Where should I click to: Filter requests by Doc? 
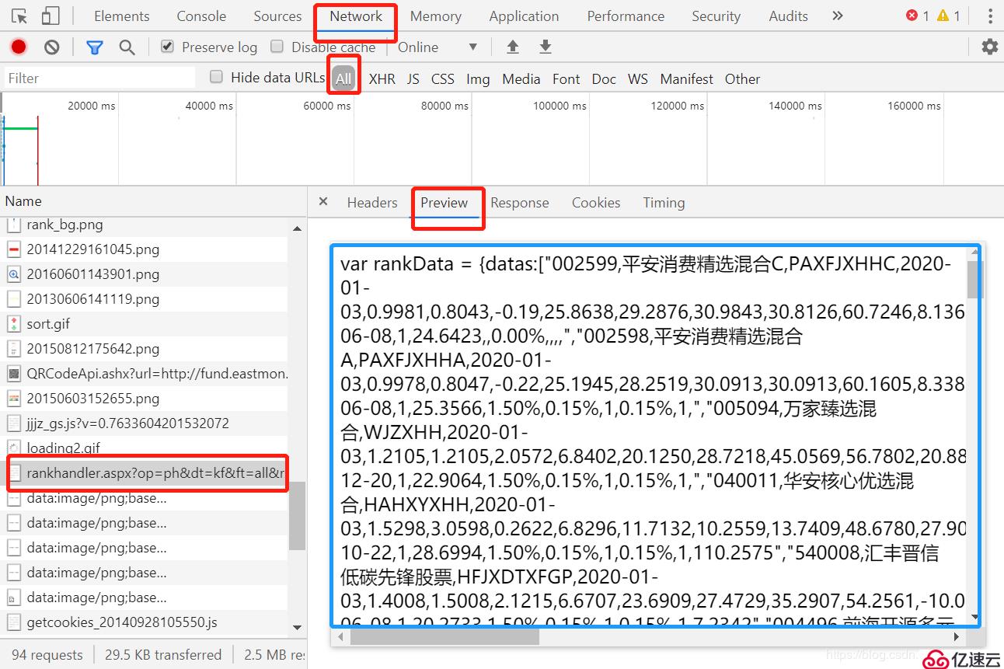tap(604, 78)
